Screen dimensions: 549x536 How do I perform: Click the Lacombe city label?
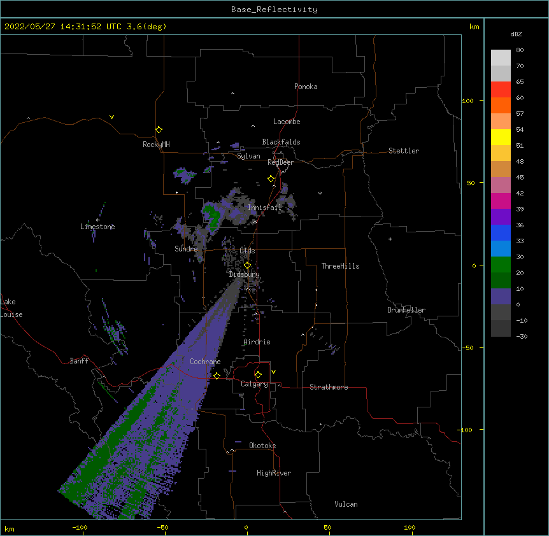(x=287, y=122)
